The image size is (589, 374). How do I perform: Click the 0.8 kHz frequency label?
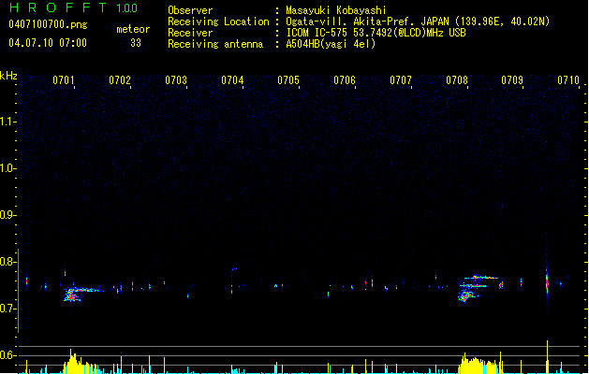pyautogui.click(x=7, y=262)
